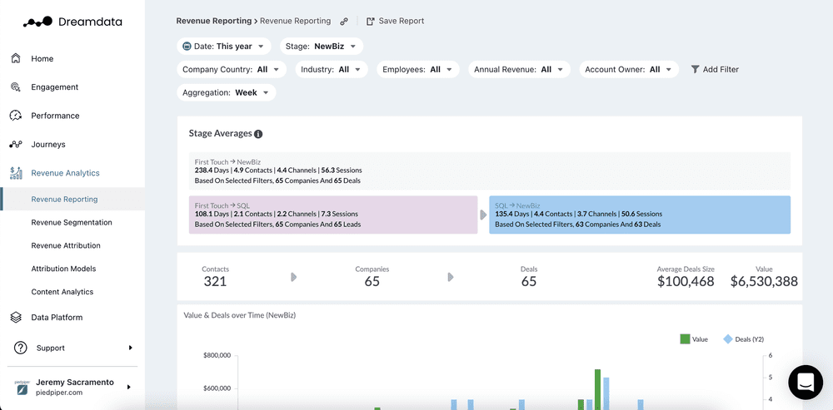Click the First Touch → NewBiz box
Image resolution: width=833 pixels, height=410 pixels.
489,170
